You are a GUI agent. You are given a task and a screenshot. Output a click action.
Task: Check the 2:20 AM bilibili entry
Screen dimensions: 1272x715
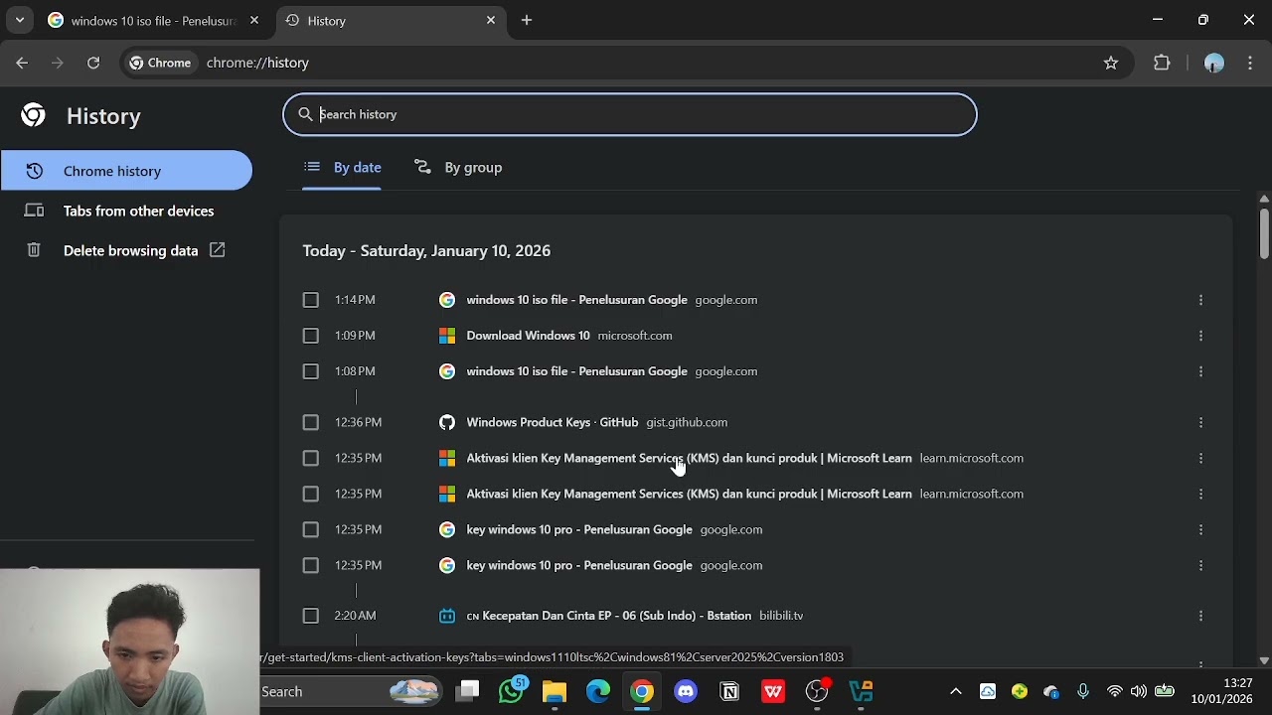(x=311, y=616)
